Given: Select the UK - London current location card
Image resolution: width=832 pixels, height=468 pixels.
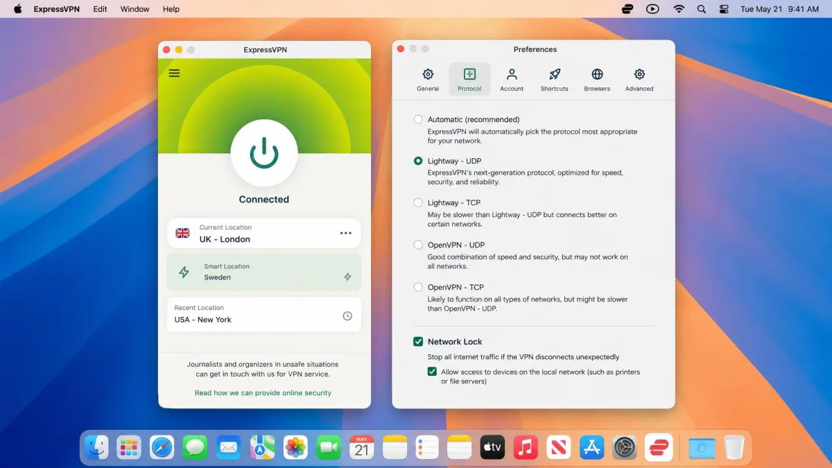Looking at the screenshot, I should tap(263, 233).
